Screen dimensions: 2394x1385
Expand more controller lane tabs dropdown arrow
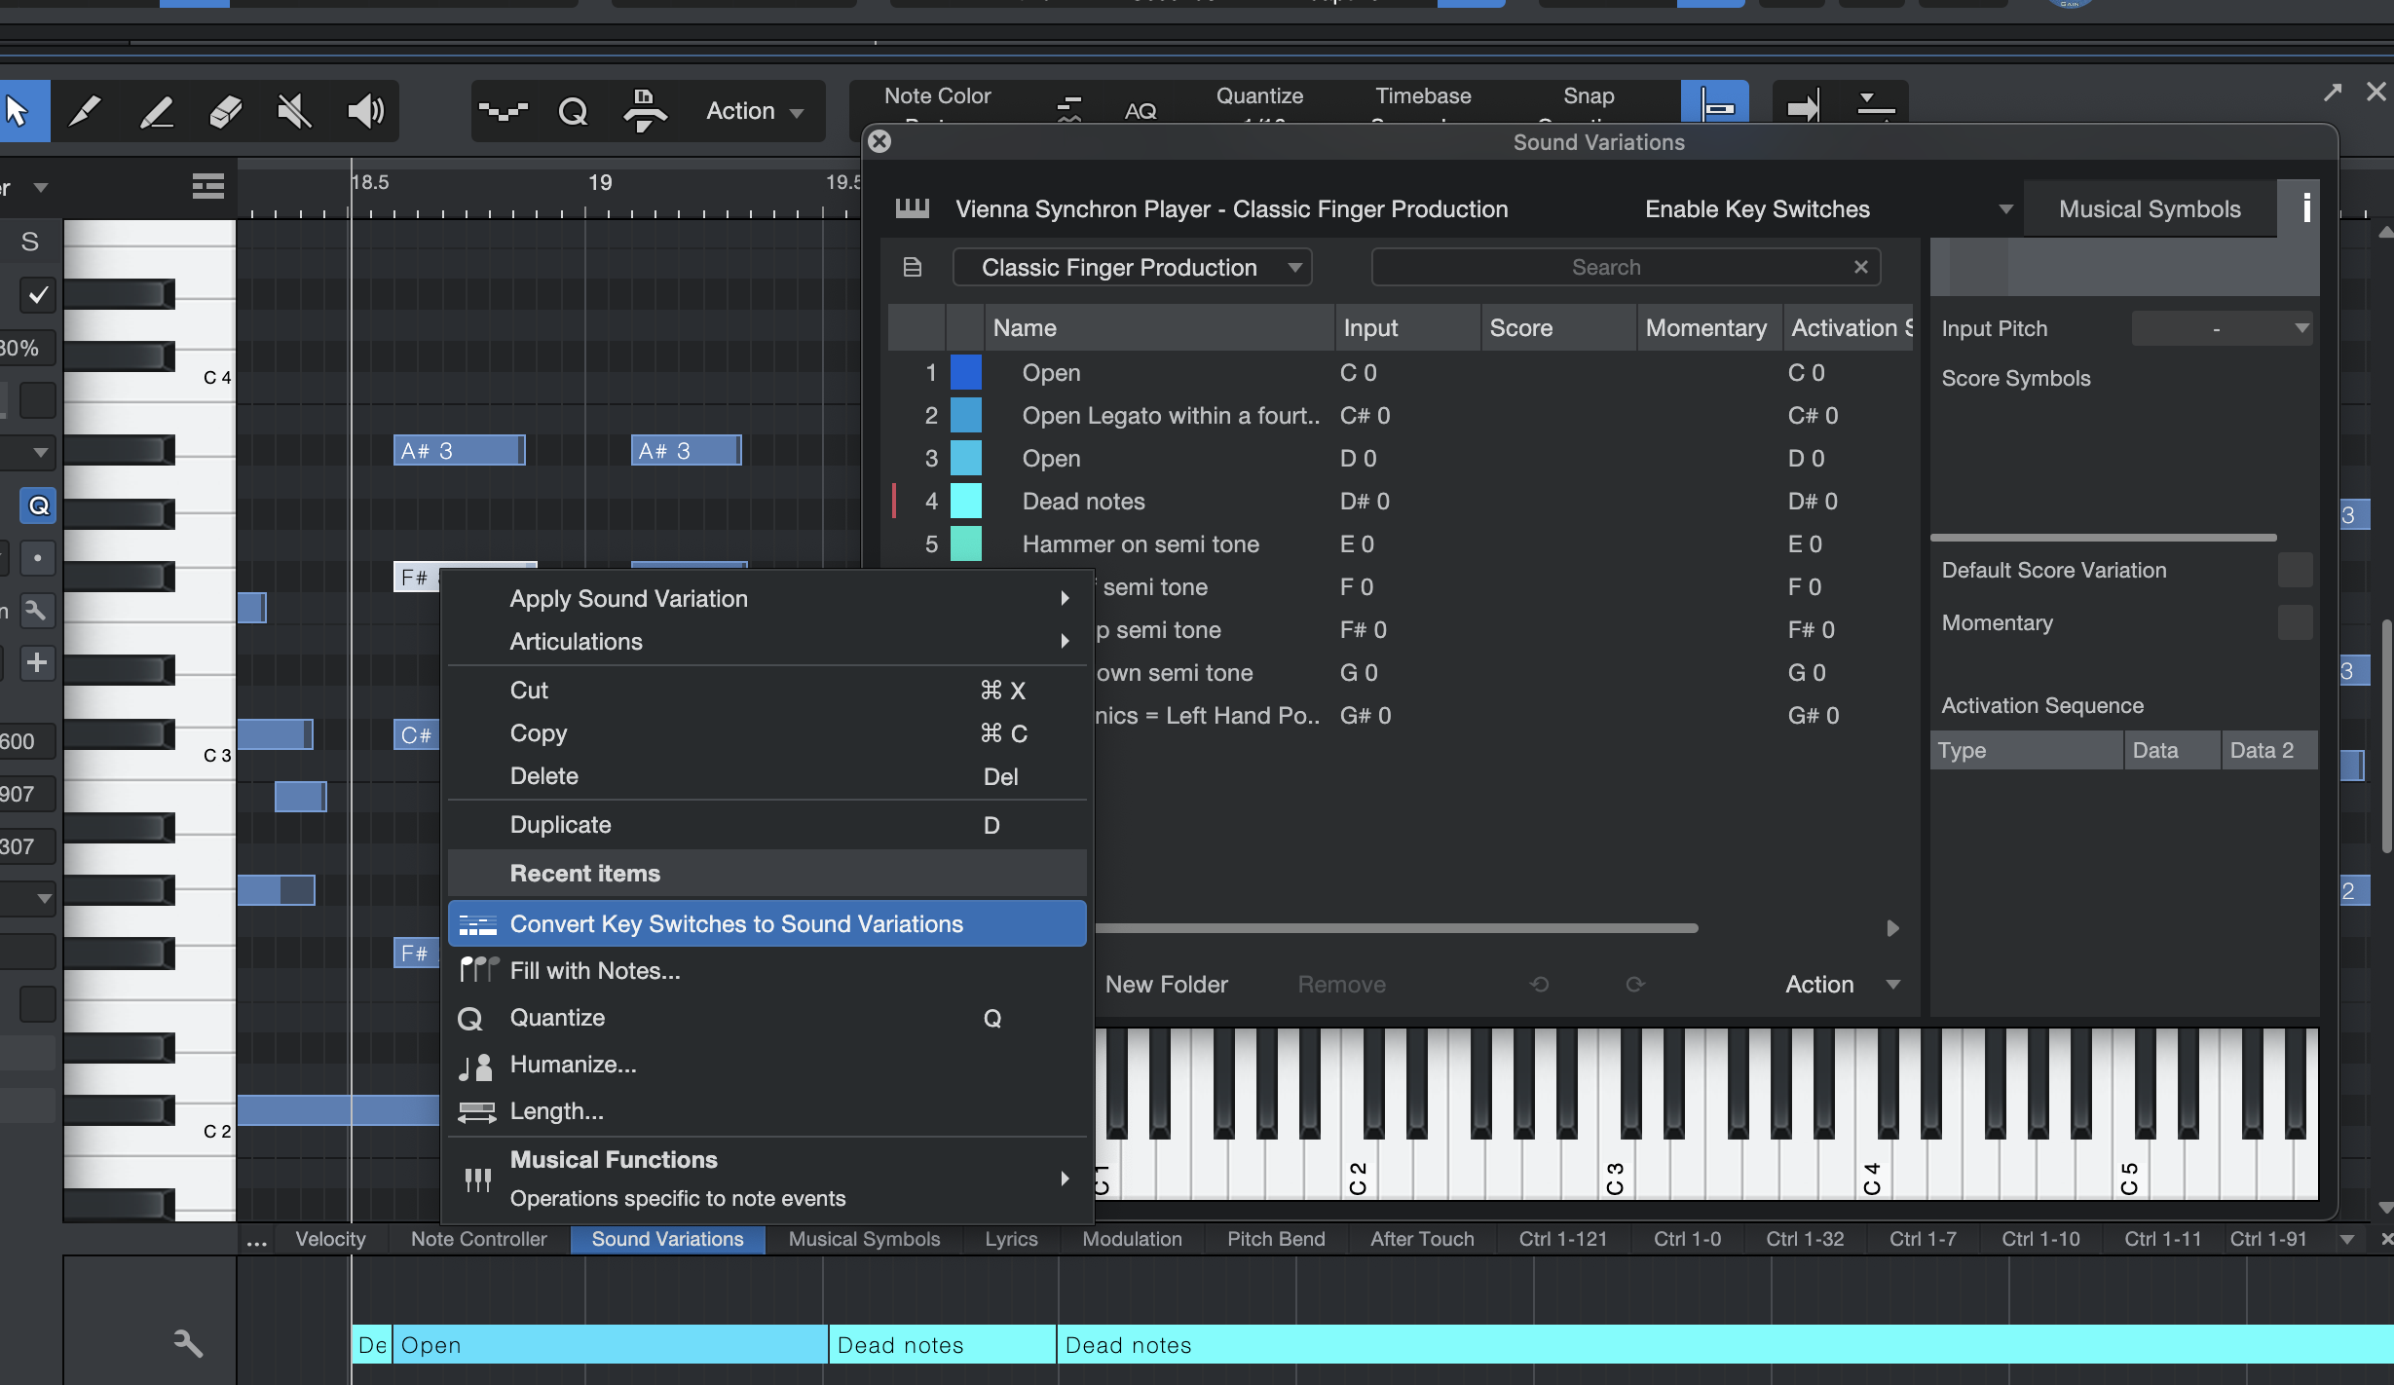(2347, 1240)
